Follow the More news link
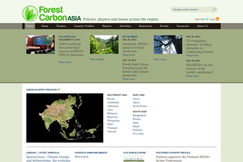This screenshot has height=162, width=243. click(x=161, y=59)
